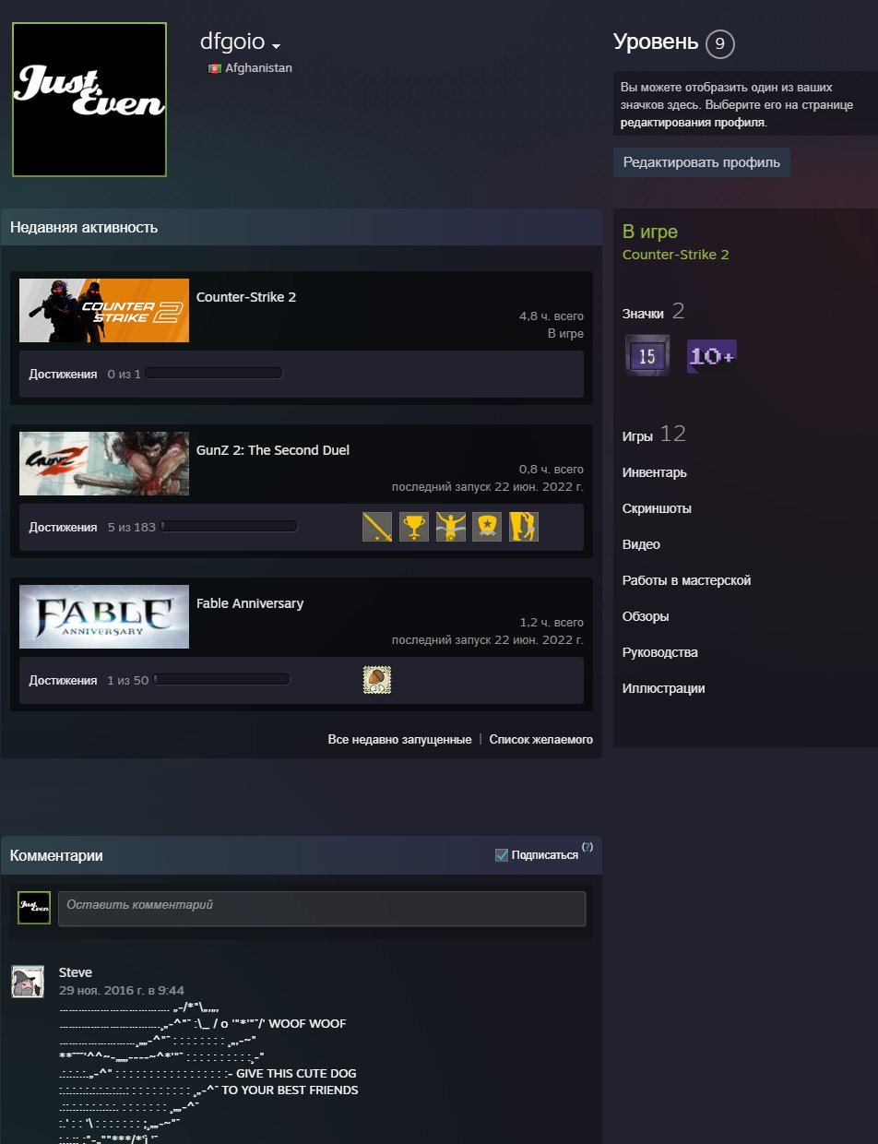Click the badge icon showing 15
The height and width of the screenshot is (1144, 878).
pyautogui.click(x=647, y=355)
